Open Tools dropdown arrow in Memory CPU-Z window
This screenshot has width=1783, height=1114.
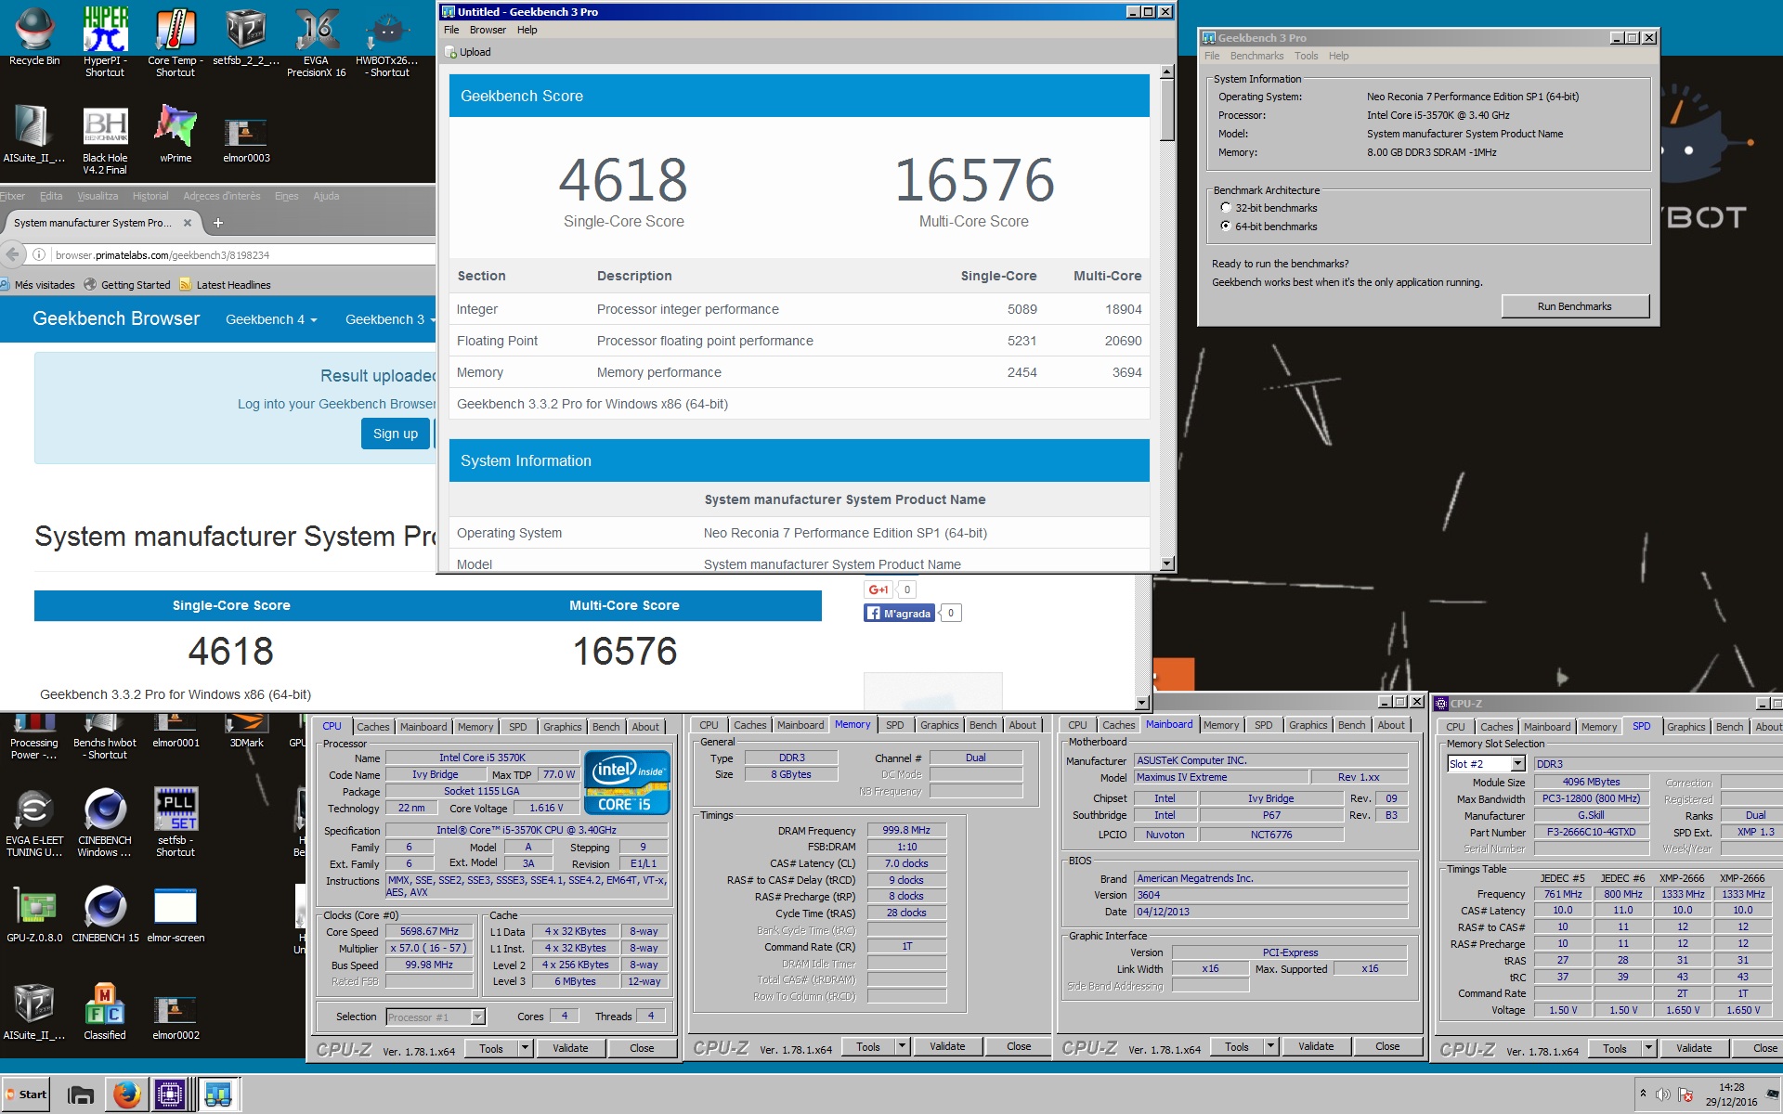(x=902, y=1046)
